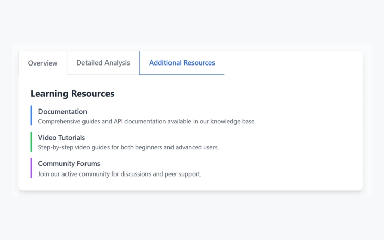Open the Detailed Analysis tab
The width and height of the screenshot is (384, 240).
pyautogui.click(x=103, y=63)
